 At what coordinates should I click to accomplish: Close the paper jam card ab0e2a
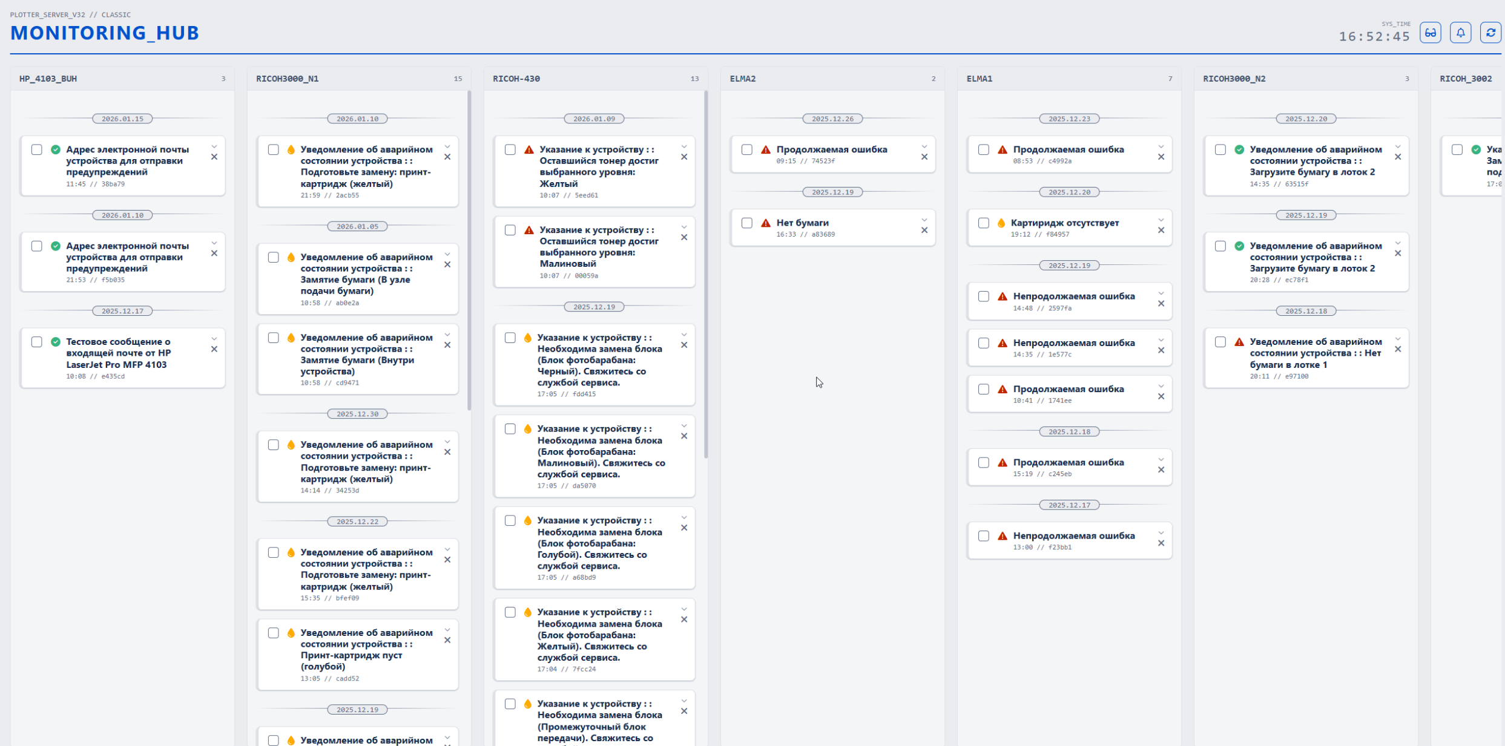tap(447, 264)
